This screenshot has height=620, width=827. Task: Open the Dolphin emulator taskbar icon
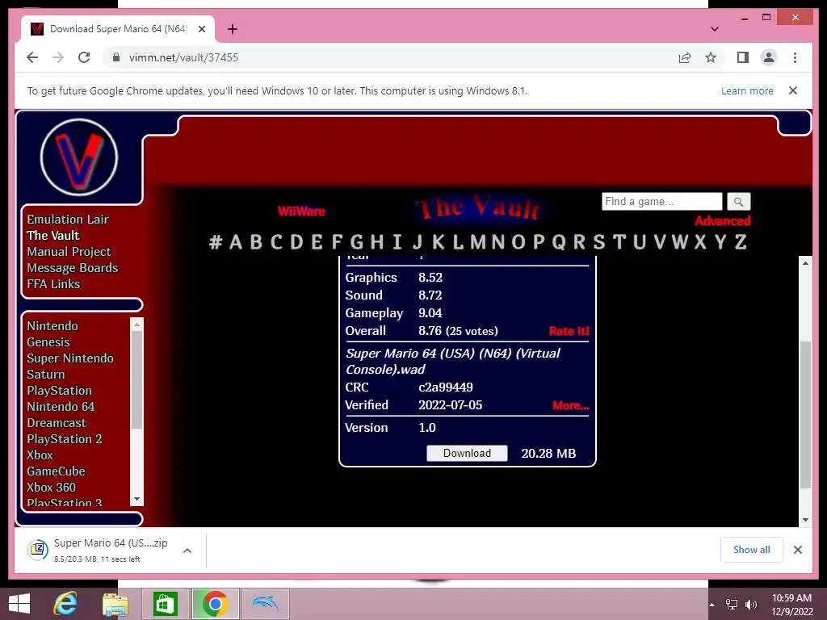click(265, 604)
